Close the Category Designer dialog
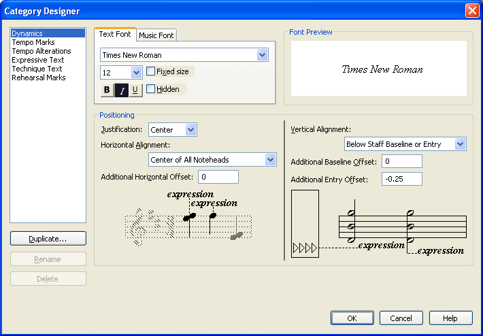Screen dimensions: 483x336 (x=472, y=11)
